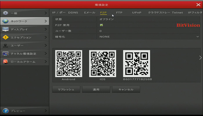Image resolution: width=203 pixels, height=116 pixels.
Task: Open the クラウドストレー tab
Action: coord(159,13)
